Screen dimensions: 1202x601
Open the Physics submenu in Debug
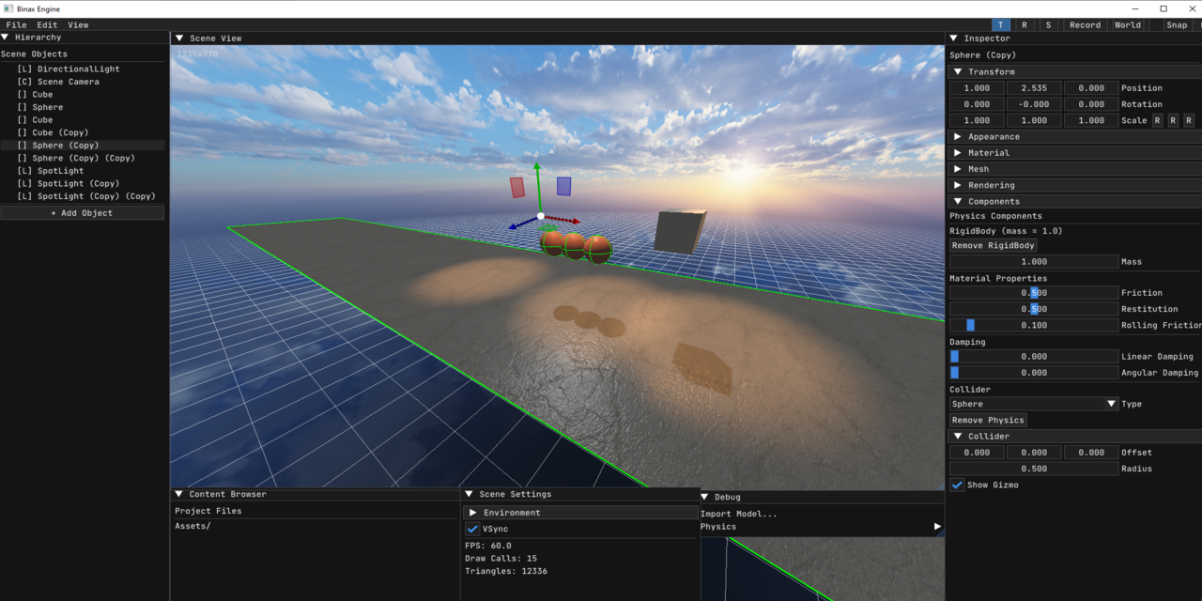pos(822,527)
